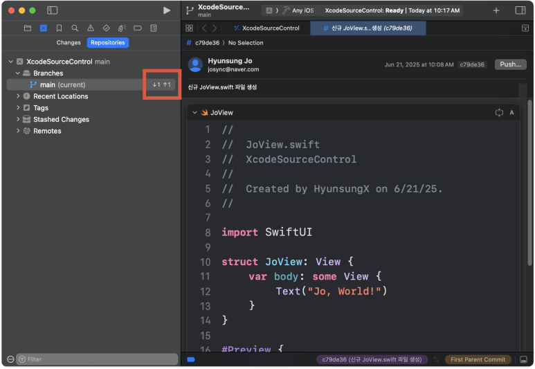This screenshot has height=369, width=535.
Task: Click the First Parent Commit pill
Action: pos(478,359)
